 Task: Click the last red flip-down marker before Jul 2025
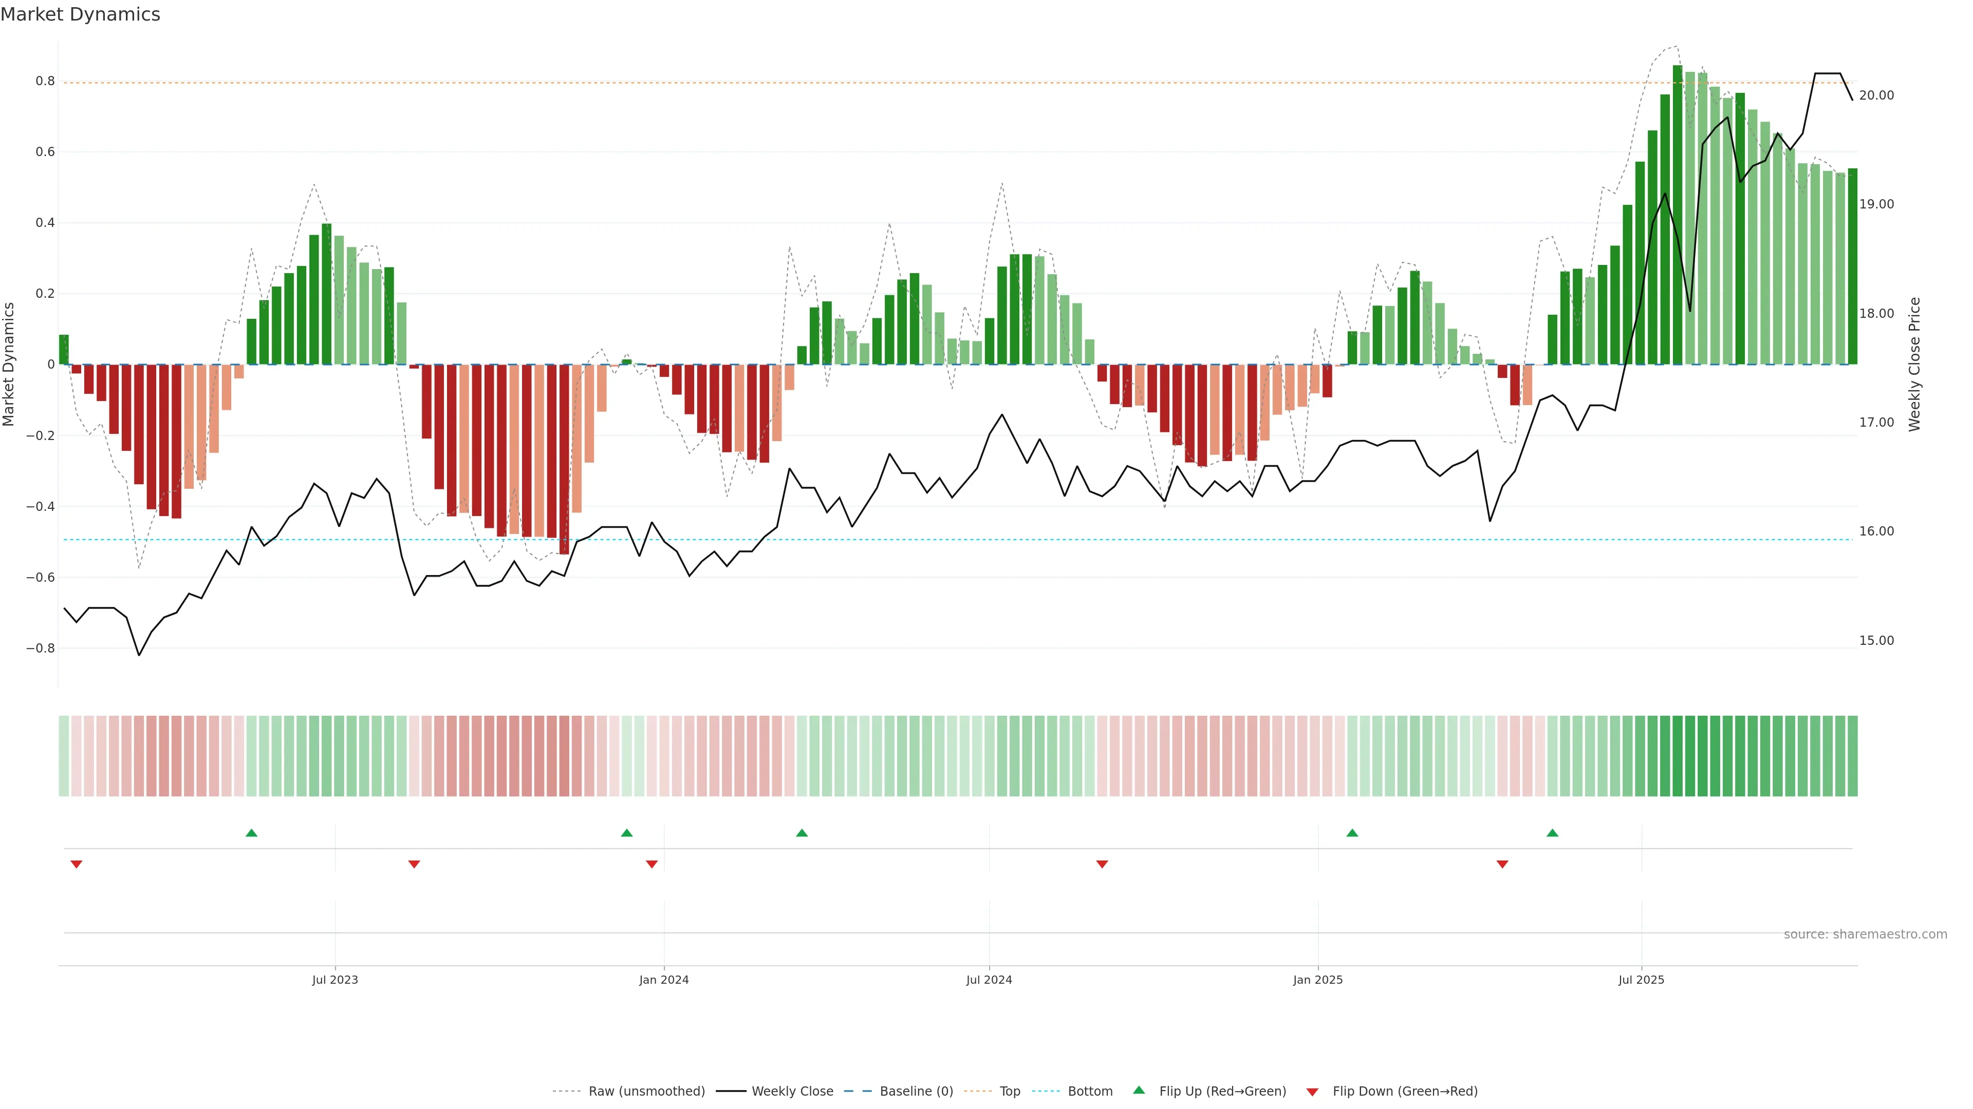click(x=1502, y=864)
